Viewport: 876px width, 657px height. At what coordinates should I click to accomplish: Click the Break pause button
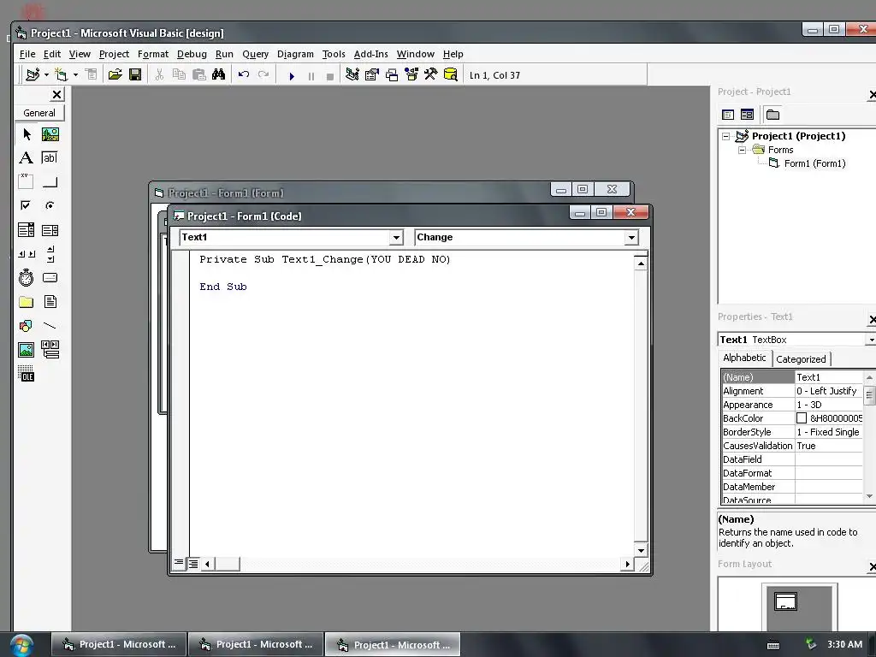tap(311, 76)
